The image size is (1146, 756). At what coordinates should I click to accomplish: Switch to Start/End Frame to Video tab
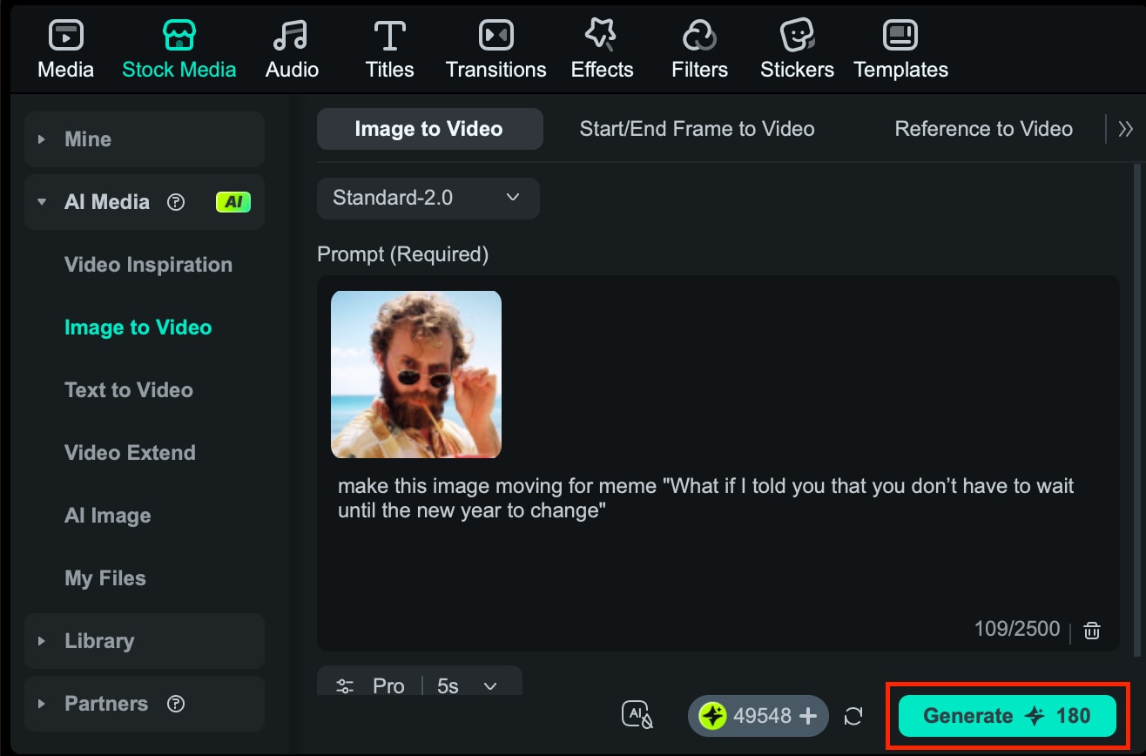pos(696,128)
